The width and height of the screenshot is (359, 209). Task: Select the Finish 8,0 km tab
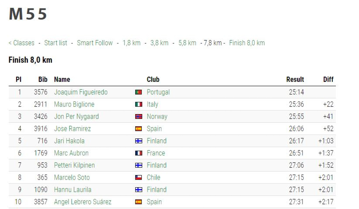[x=247, y=43]
